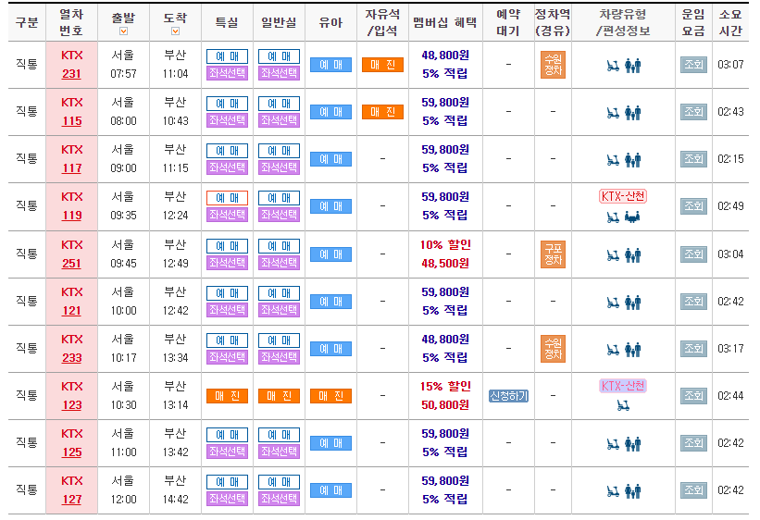Image resolution: width=760 pixels, height=520 pixels.
Task: Show Suwon stop info for KTX 233
Action: [553, 349]
